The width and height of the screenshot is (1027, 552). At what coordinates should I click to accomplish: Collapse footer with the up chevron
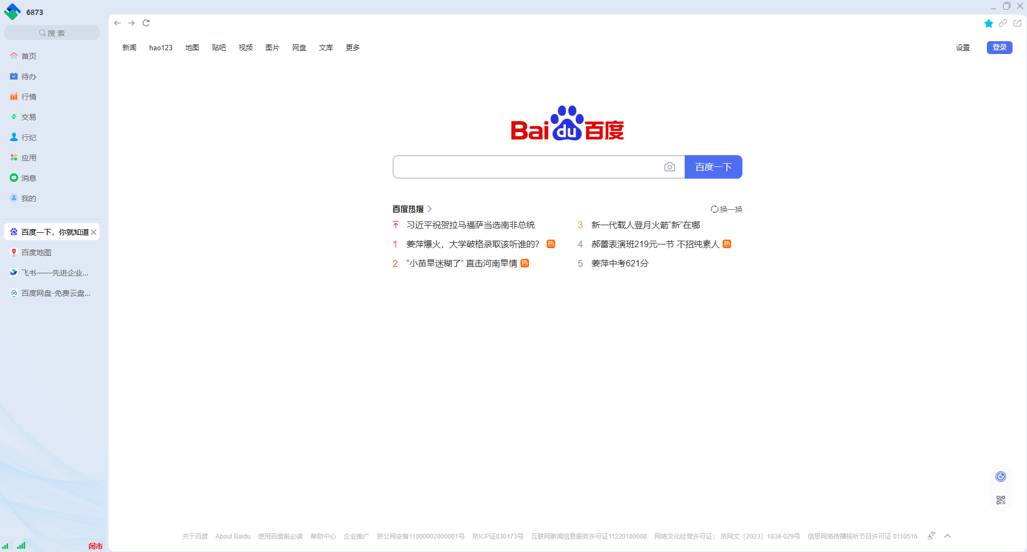pyautogui.click(x=947, y=536)
